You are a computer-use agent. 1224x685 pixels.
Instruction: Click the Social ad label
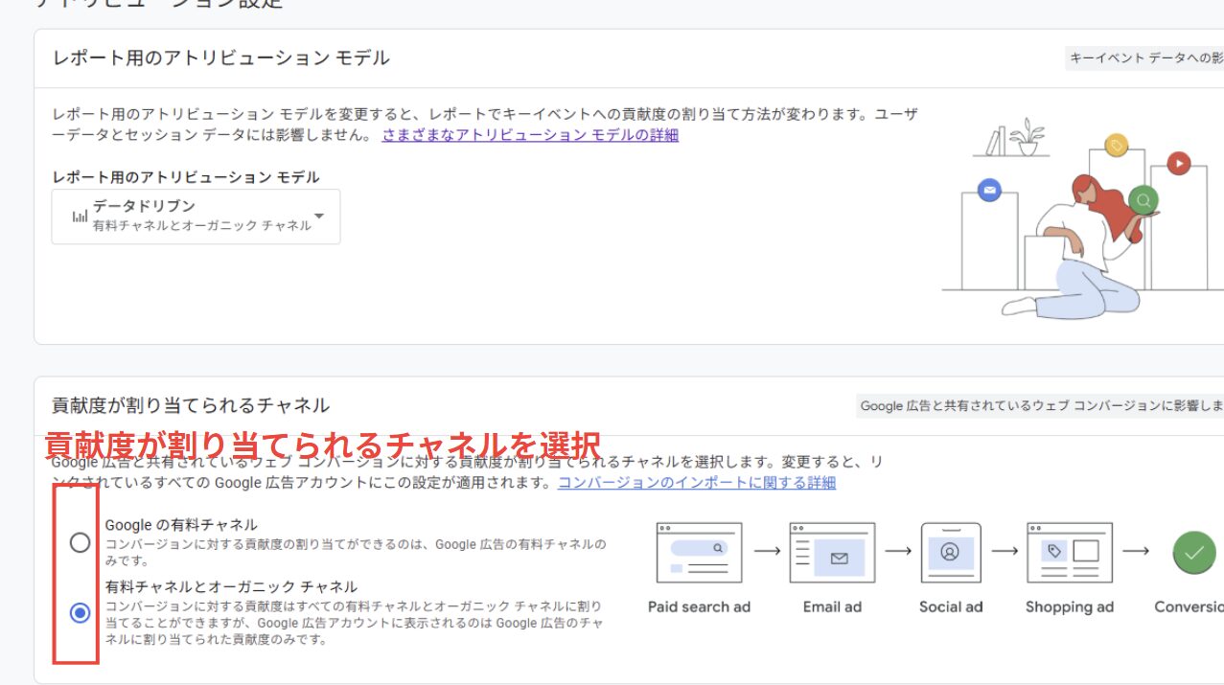(951, 607)
